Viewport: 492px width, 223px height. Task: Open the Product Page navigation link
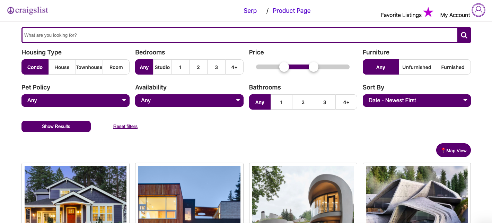[x=291, y=11]
